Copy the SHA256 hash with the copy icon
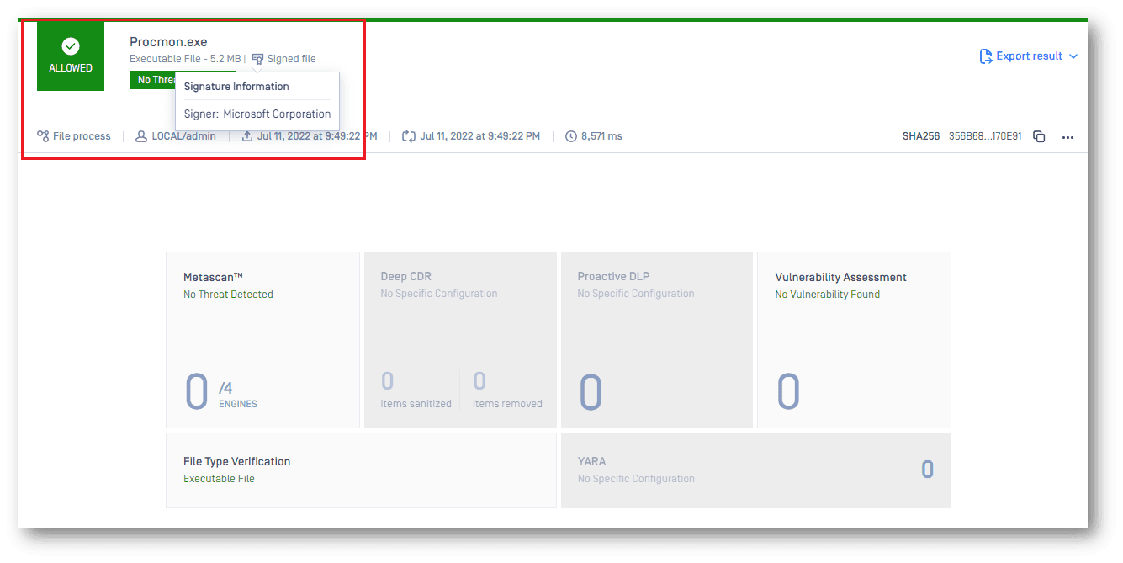This screenshot has height=563, width=1123. tap(1039, 136)
